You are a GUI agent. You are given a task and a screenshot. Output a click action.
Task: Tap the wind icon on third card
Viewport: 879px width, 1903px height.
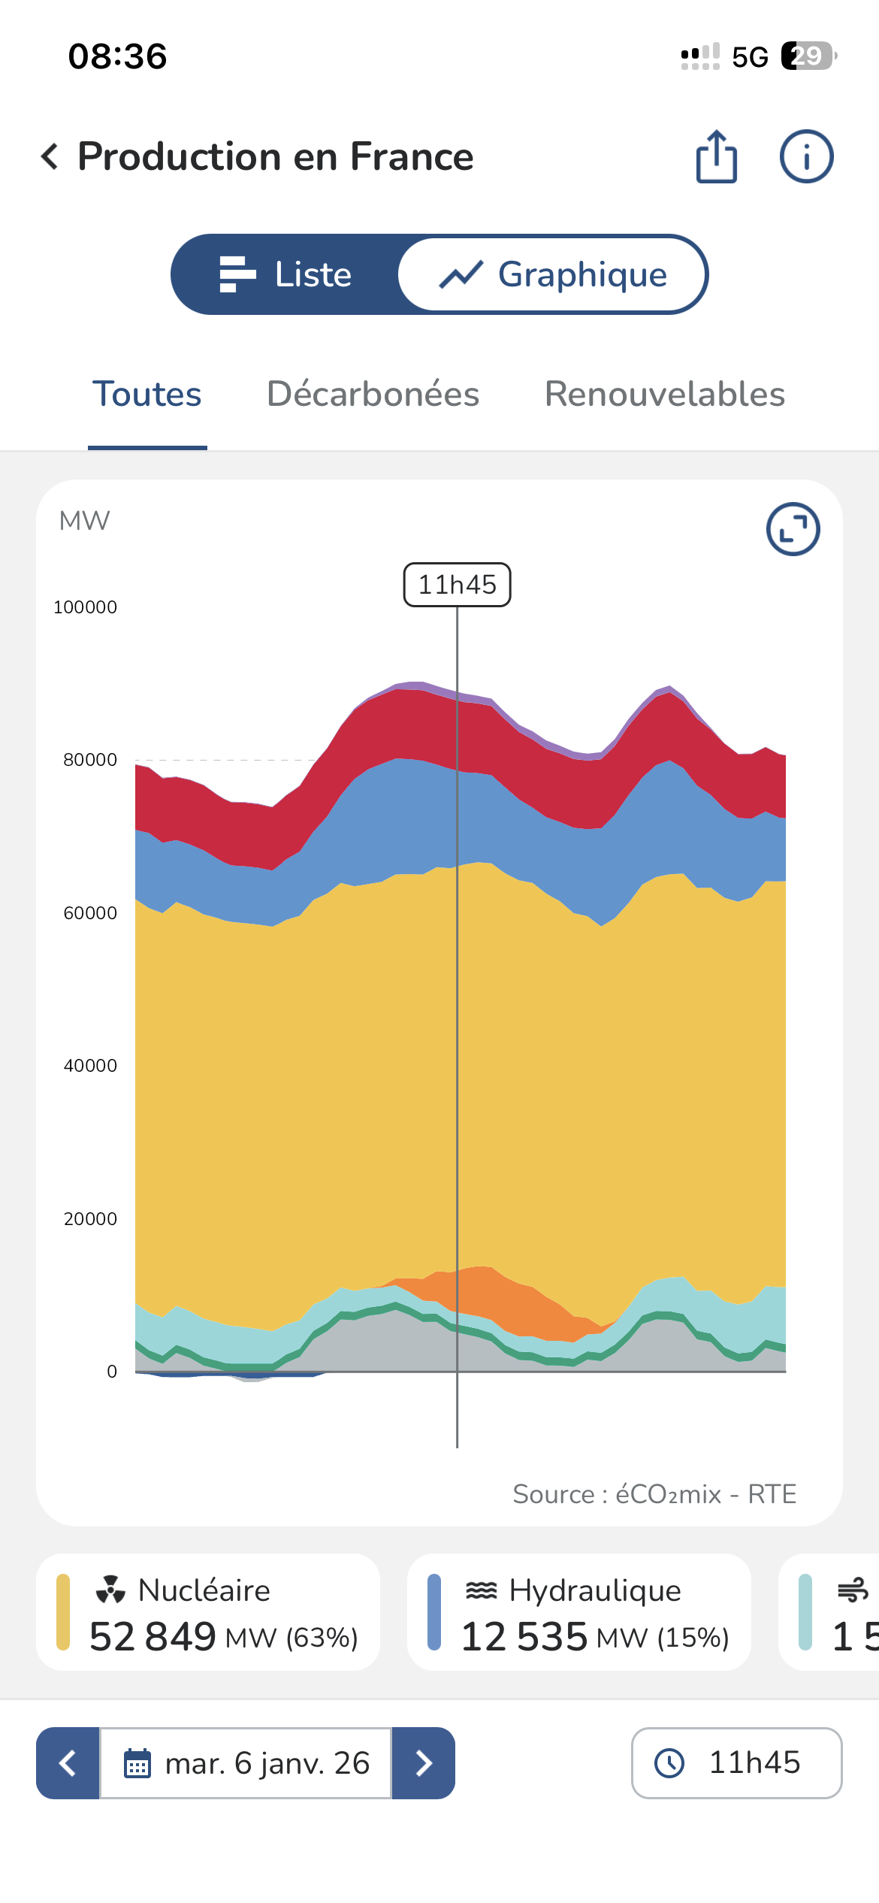pyautogui.click(x=853, y=1590)
